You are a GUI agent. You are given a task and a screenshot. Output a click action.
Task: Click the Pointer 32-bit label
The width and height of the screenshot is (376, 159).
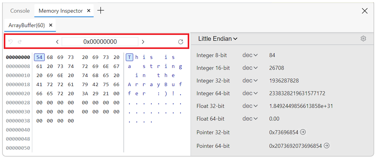(x=213, y=132)
